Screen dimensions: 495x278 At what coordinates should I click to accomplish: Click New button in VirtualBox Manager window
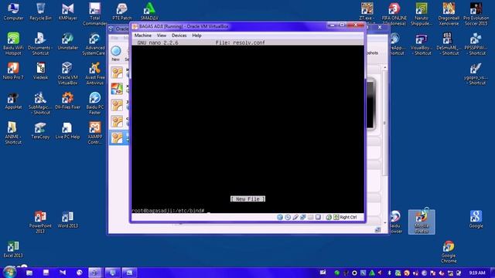[115, 53]
